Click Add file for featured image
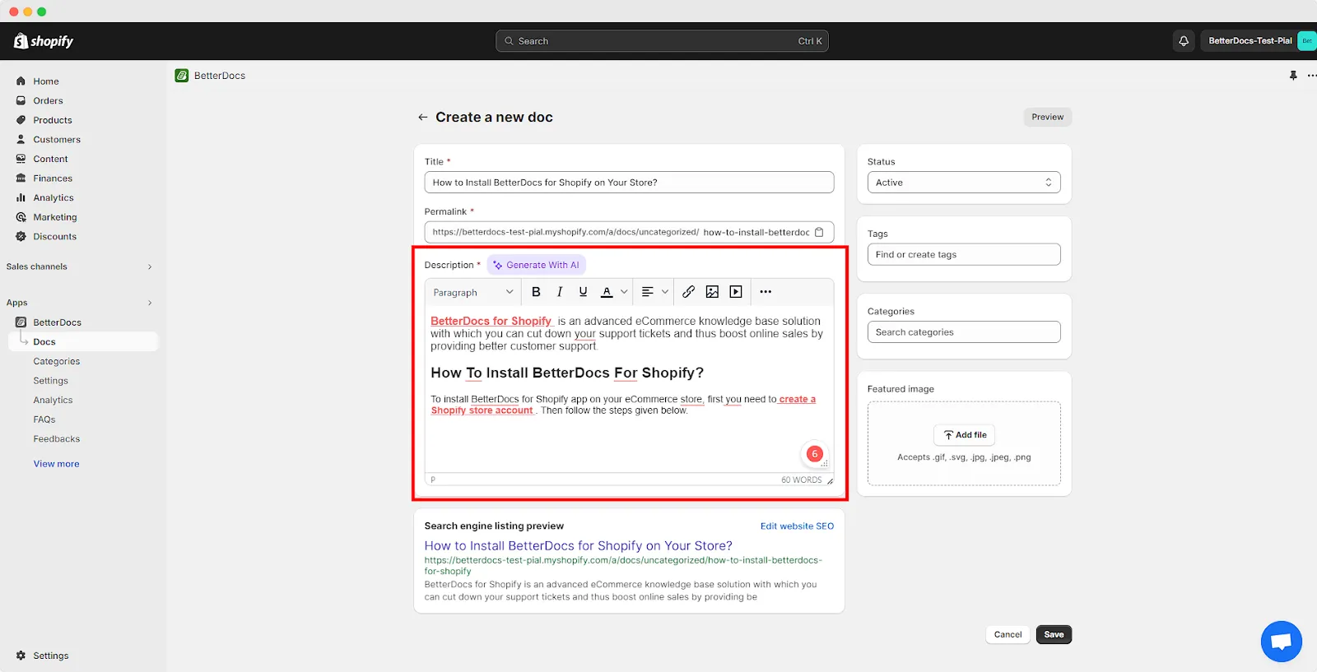 964,435
